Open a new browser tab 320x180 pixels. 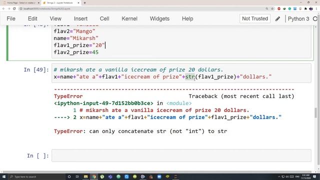pos(84,3)
